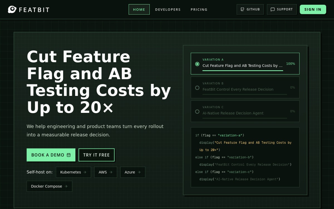Click the Variation A progress bar
Viewport: 334px width, 209px height.
coord(243,71)
